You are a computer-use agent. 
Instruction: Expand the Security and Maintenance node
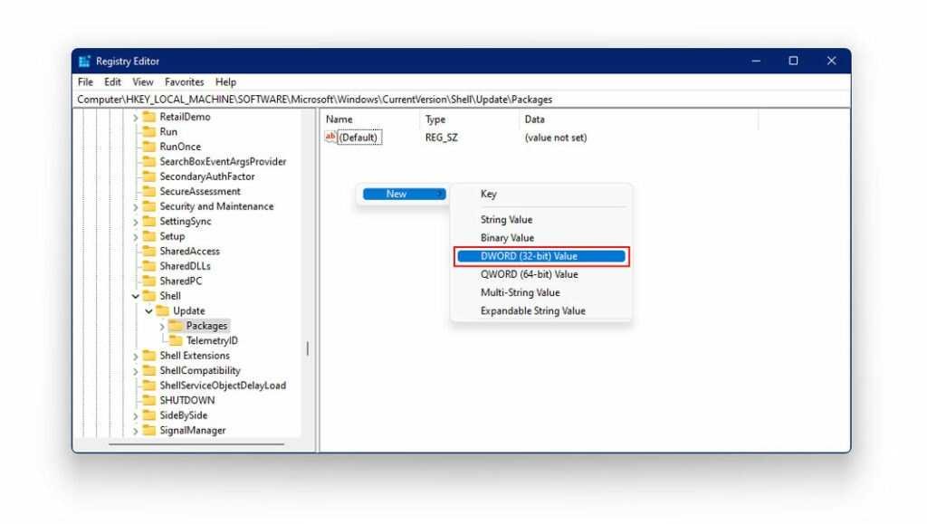coord(136,206)
